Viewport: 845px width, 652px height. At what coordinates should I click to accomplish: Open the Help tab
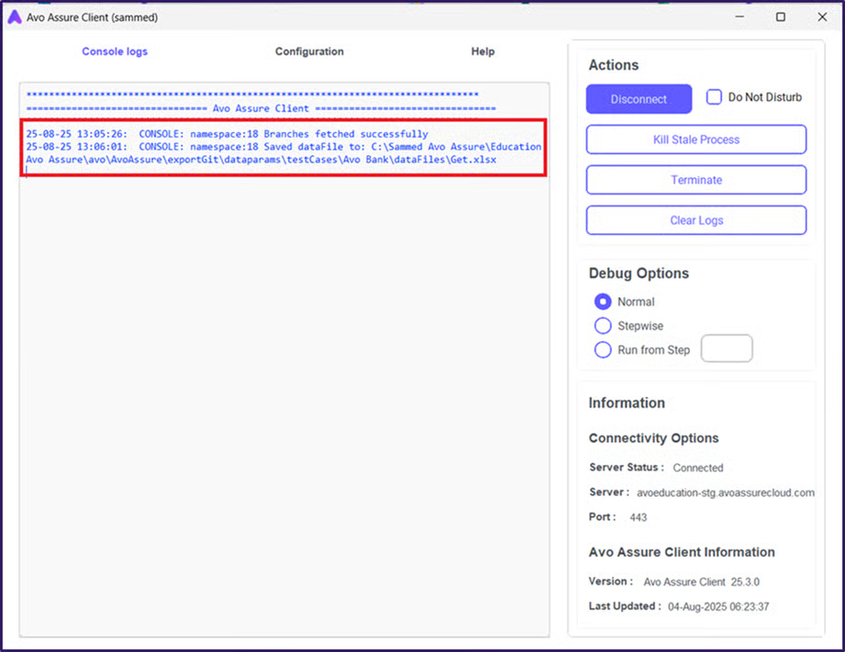click(483, 51)
